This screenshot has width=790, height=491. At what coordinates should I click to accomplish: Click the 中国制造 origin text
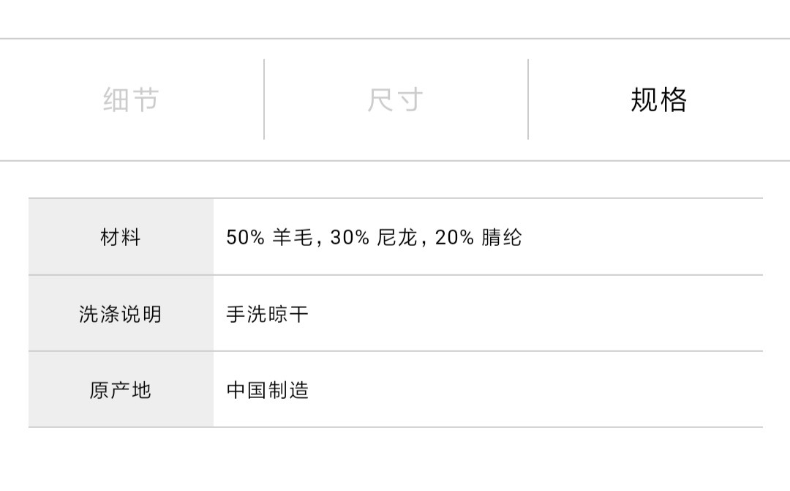(x=268, y=389)
